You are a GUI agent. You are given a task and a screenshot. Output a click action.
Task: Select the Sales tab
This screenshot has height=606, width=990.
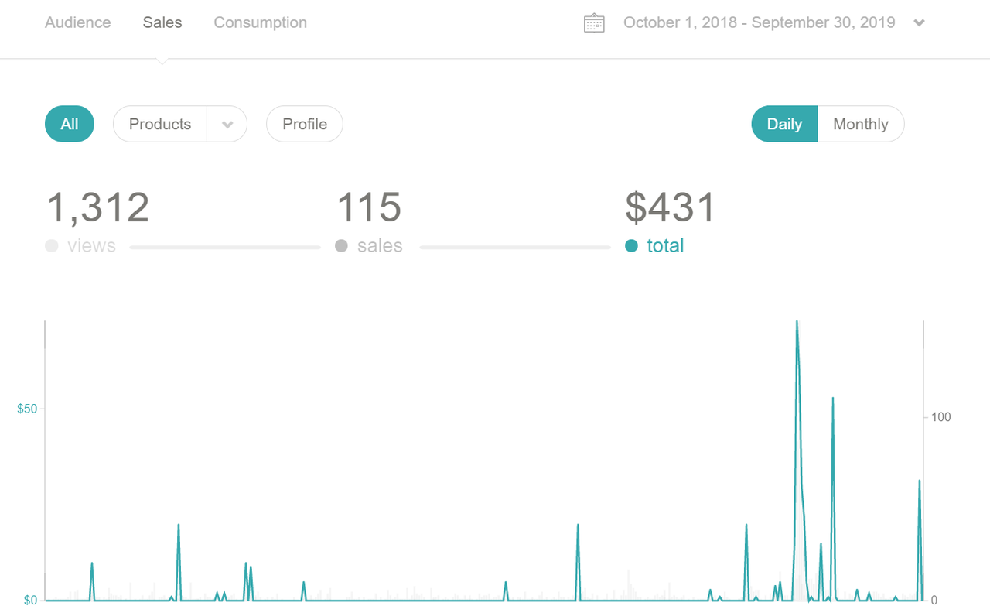pyautogui.click(x=162, y=23)
